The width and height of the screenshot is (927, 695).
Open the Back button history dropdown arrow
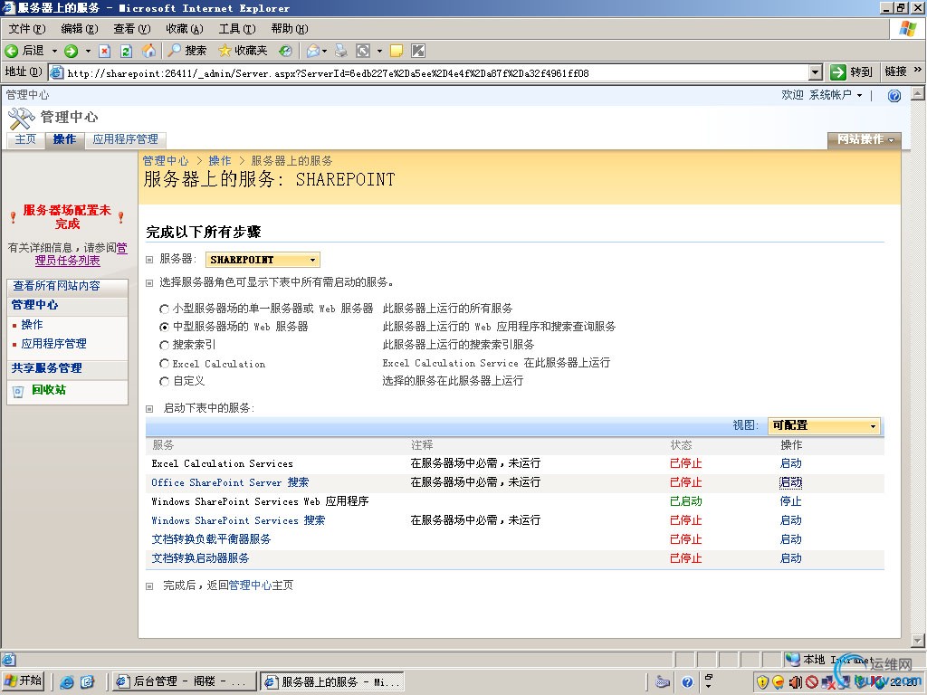click(x=54, y=51)
